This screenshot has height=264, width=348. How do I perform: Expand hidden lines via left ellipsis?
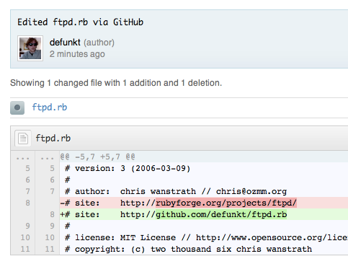(x=23, y=157)
